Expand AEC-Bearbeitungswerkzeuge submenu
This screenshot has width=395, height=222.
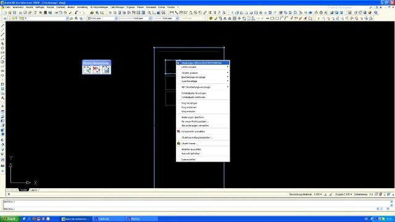203,87
